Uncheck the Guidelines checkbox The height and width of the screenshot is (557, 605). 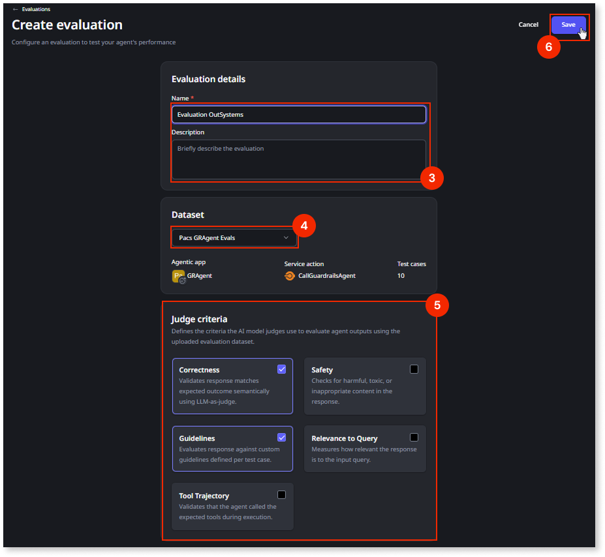[x=282, y=438]
